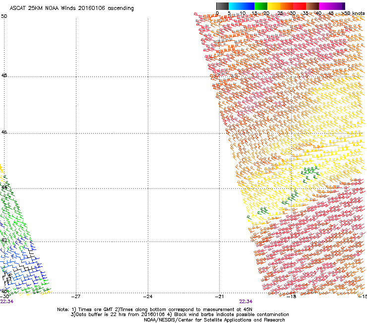Click the cyan-blue 5-15 knots color segment
Screen dimensions: 367x323
(242, 6)
